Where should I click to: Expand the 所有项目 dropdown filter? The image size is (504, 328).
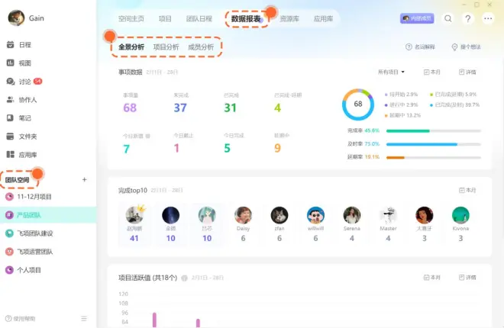point(392,72)
